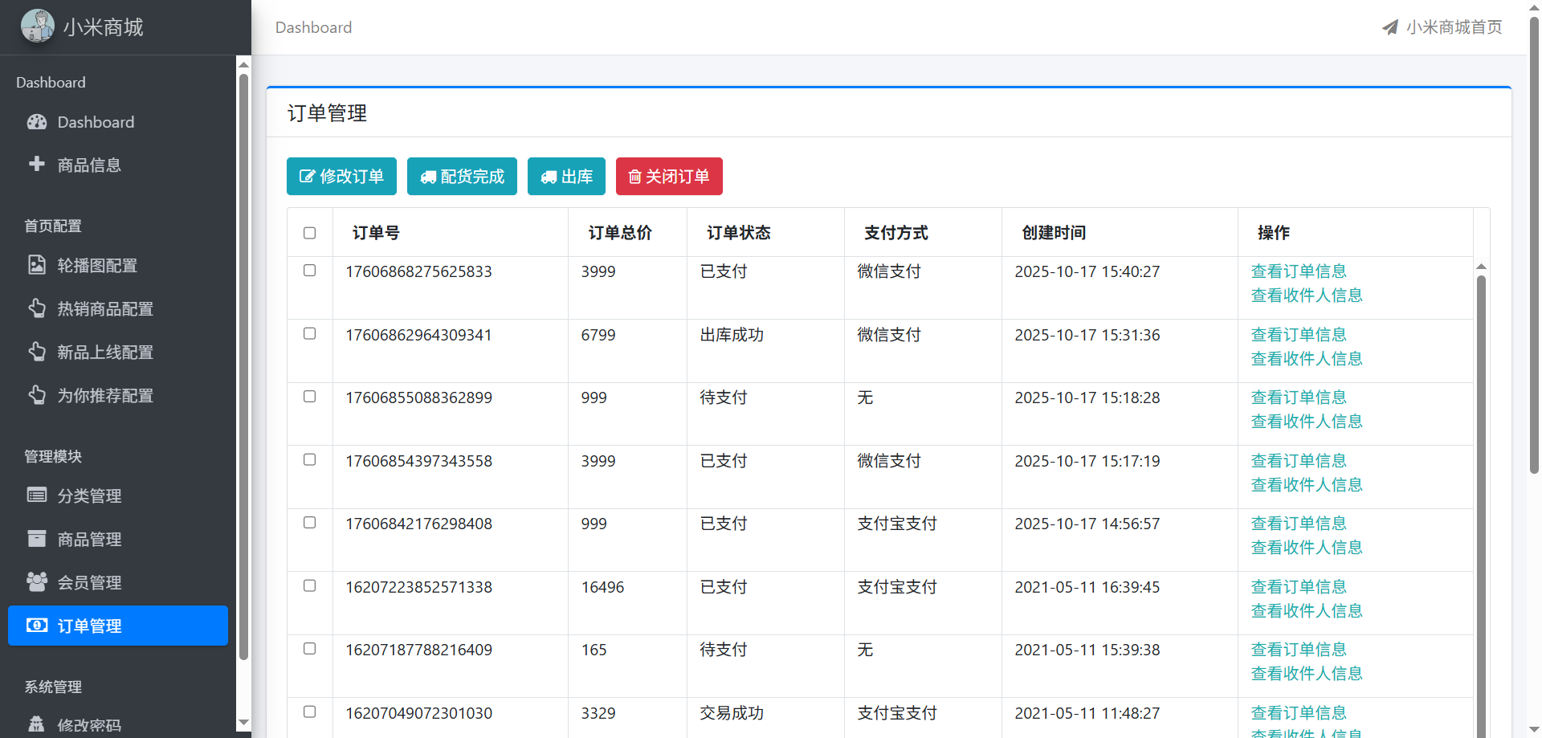
Task: Navigate to 分类管理
Action: pyautogui.click(x=118, y=495)
